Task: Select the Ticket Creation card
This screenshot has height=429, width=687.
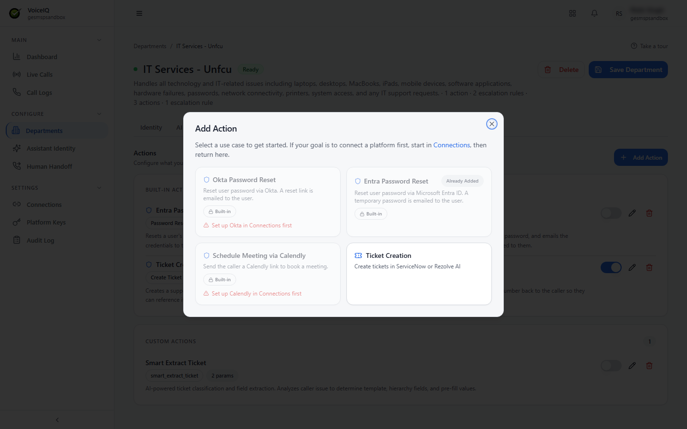Action: click(419, 274)
